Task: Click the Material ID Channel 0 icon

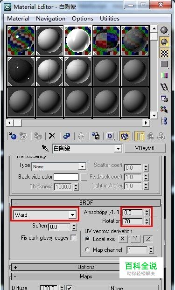Action: [110, 136]
